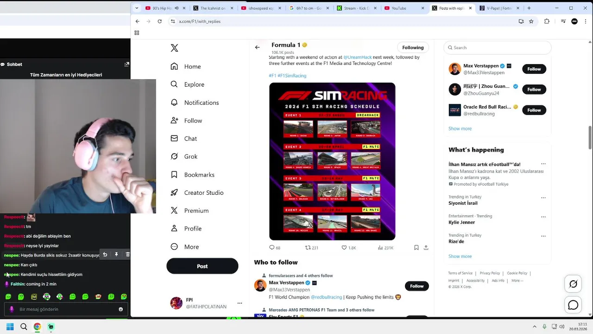Viewport: 593px width, 334px height.
Task: Open Windows taskbar search
Action: click(24, 327)
